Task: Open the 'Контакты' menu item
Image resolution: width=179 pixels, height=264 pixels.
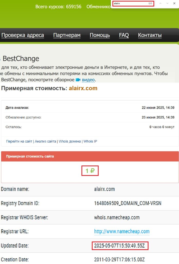Action: click(x=150, y=35)
